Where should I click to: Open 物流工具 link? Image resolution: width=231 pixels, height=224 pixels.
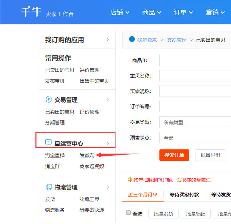pos(89,199)
